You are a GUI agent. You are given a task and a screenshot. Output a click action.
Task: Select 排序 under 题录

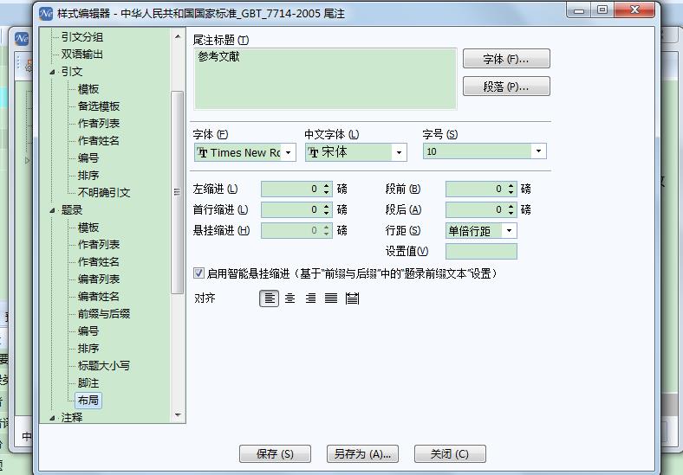point(88,349)
